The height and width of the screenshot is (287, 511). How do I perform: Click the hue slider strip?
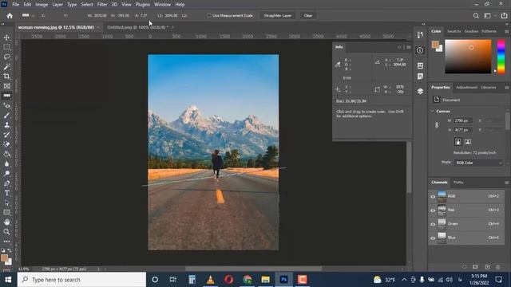[501, 57]
